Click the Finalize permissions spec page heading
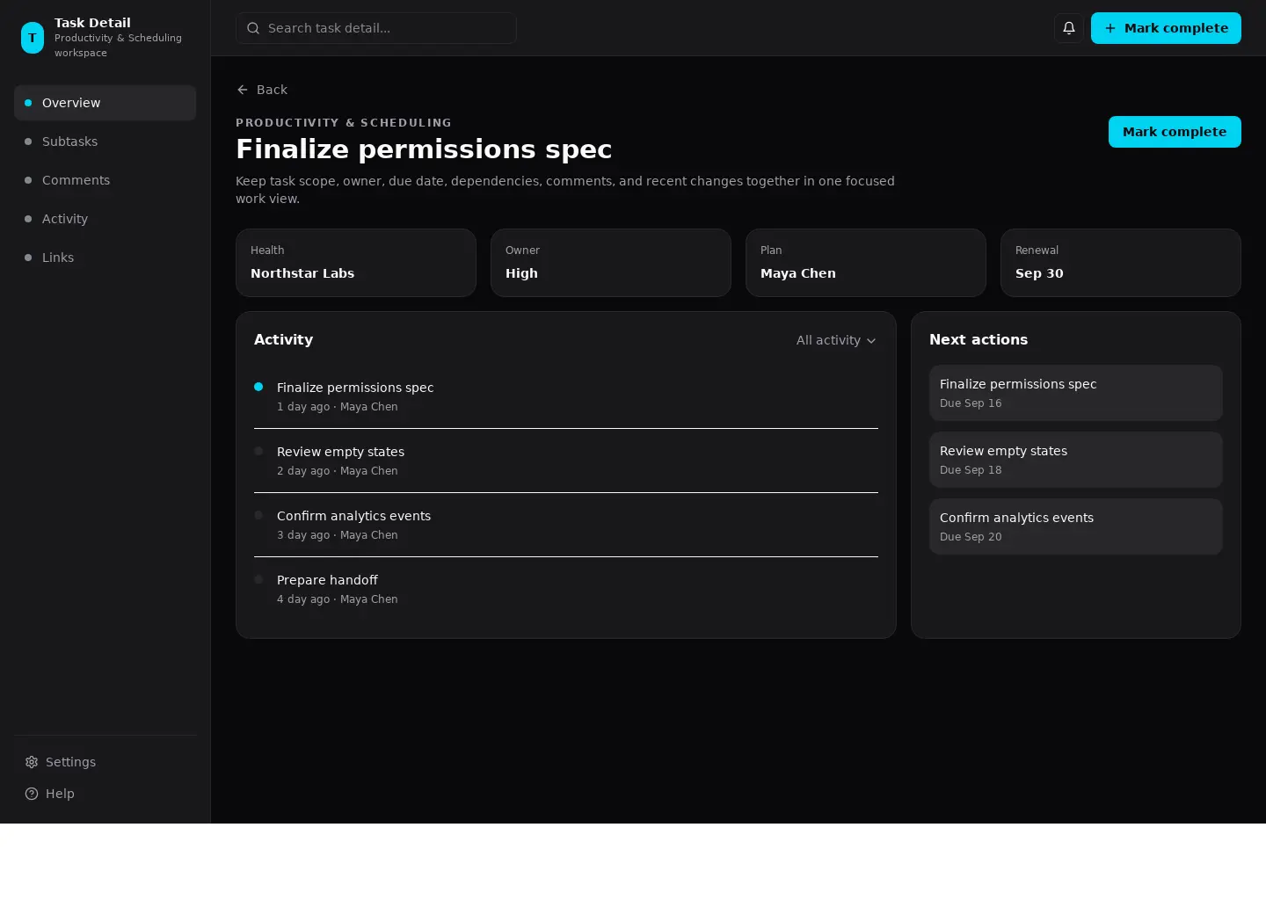This screenshot has width=1266, height=900. click(424, 149)
